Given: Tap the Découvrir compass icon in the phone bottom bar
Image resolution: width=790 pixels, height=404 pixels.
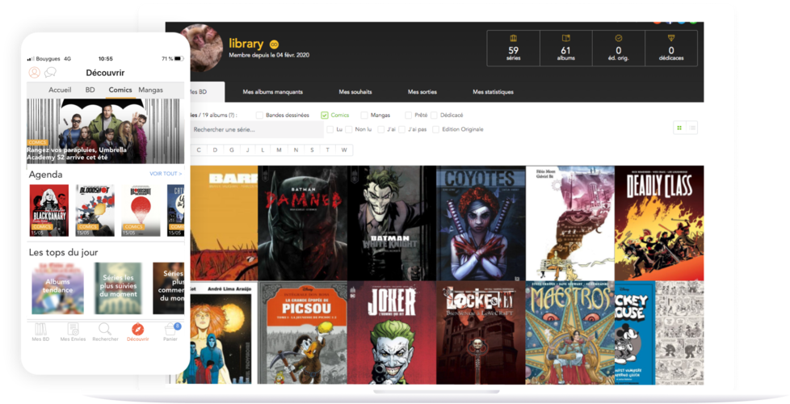Looking at the screenshot, I should [137, 329].
